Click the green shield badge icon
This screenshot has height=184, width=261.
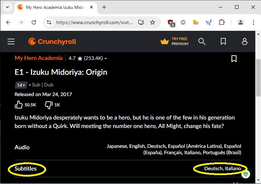coord(245,174)
